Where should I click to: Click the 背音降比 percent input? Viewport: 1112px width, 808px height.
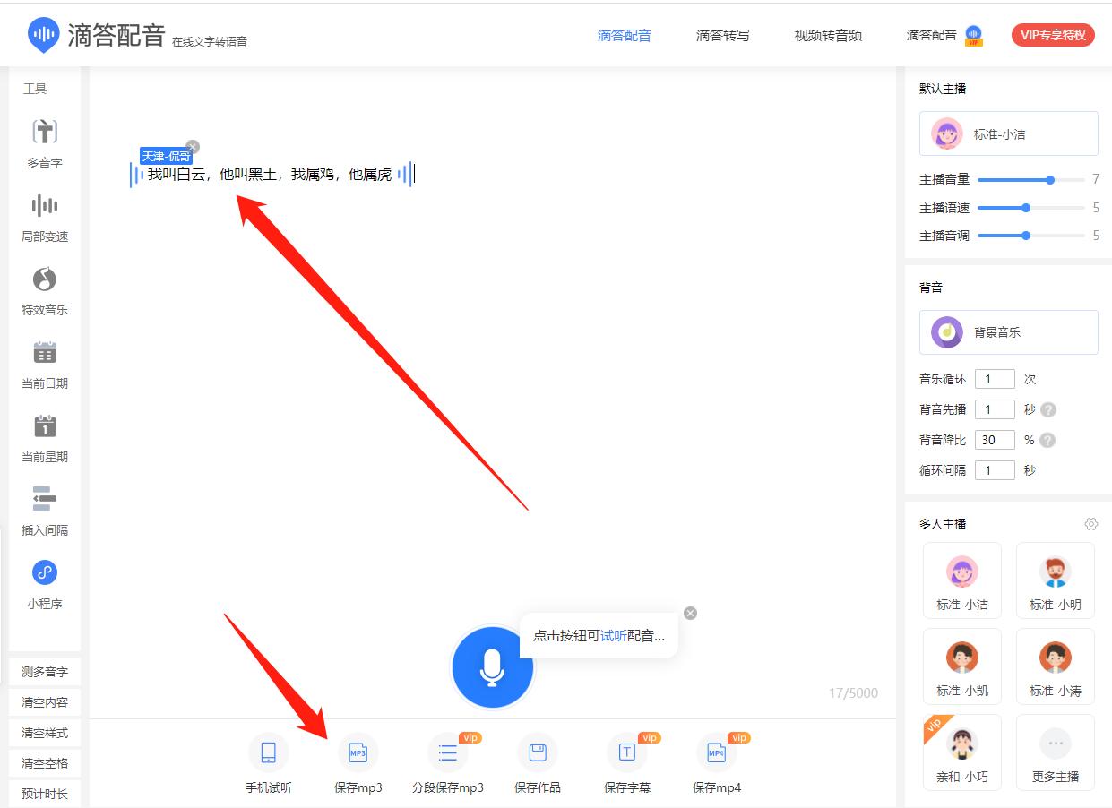tap(995, 440)
